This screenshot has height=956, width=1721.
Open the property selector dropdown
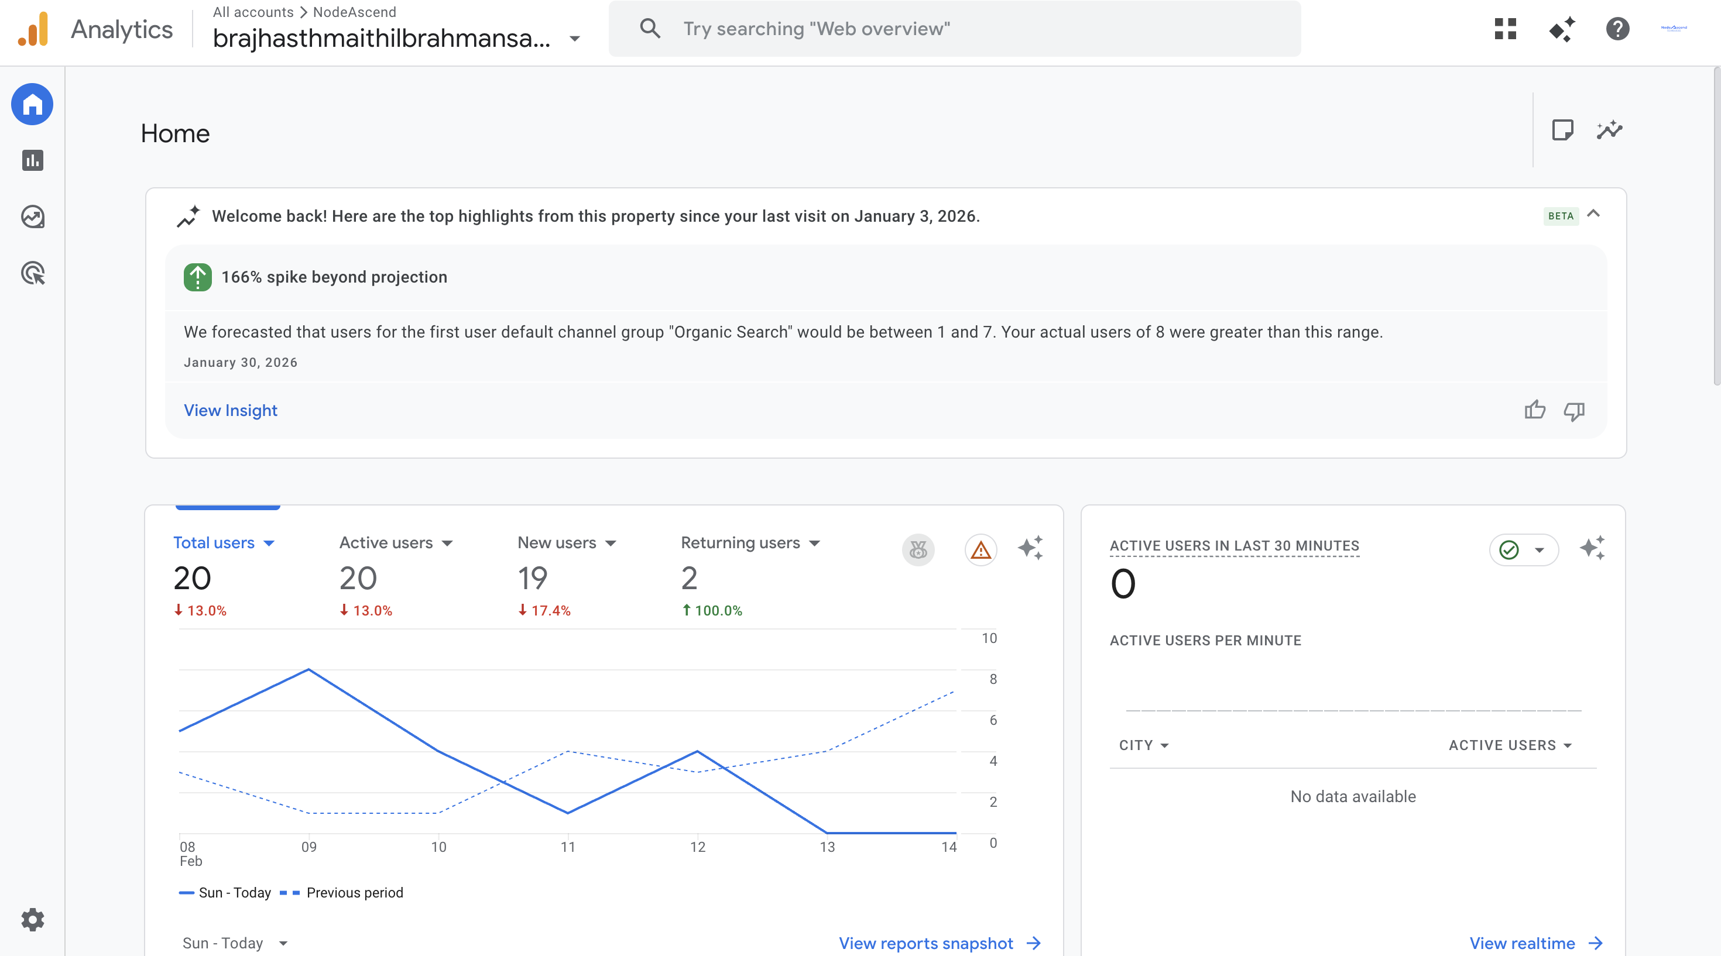coord(574,39)
